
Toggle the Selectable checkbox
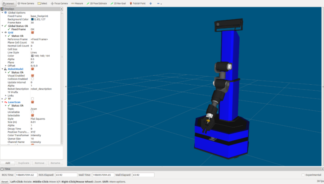[32, 115]
